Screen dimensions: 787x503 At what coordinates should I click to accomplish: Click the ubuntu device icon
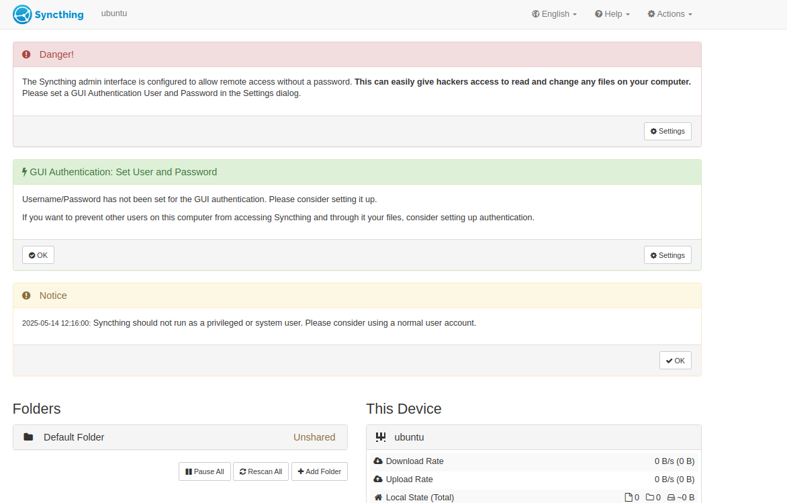pos(381,437)
